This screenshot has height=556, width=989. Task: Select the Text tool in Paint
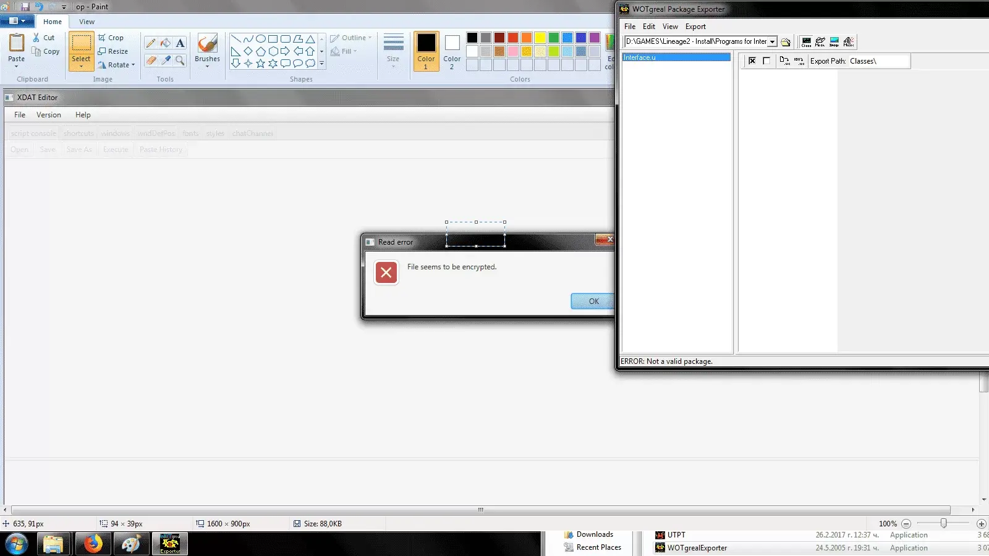(x=180, y=43)
